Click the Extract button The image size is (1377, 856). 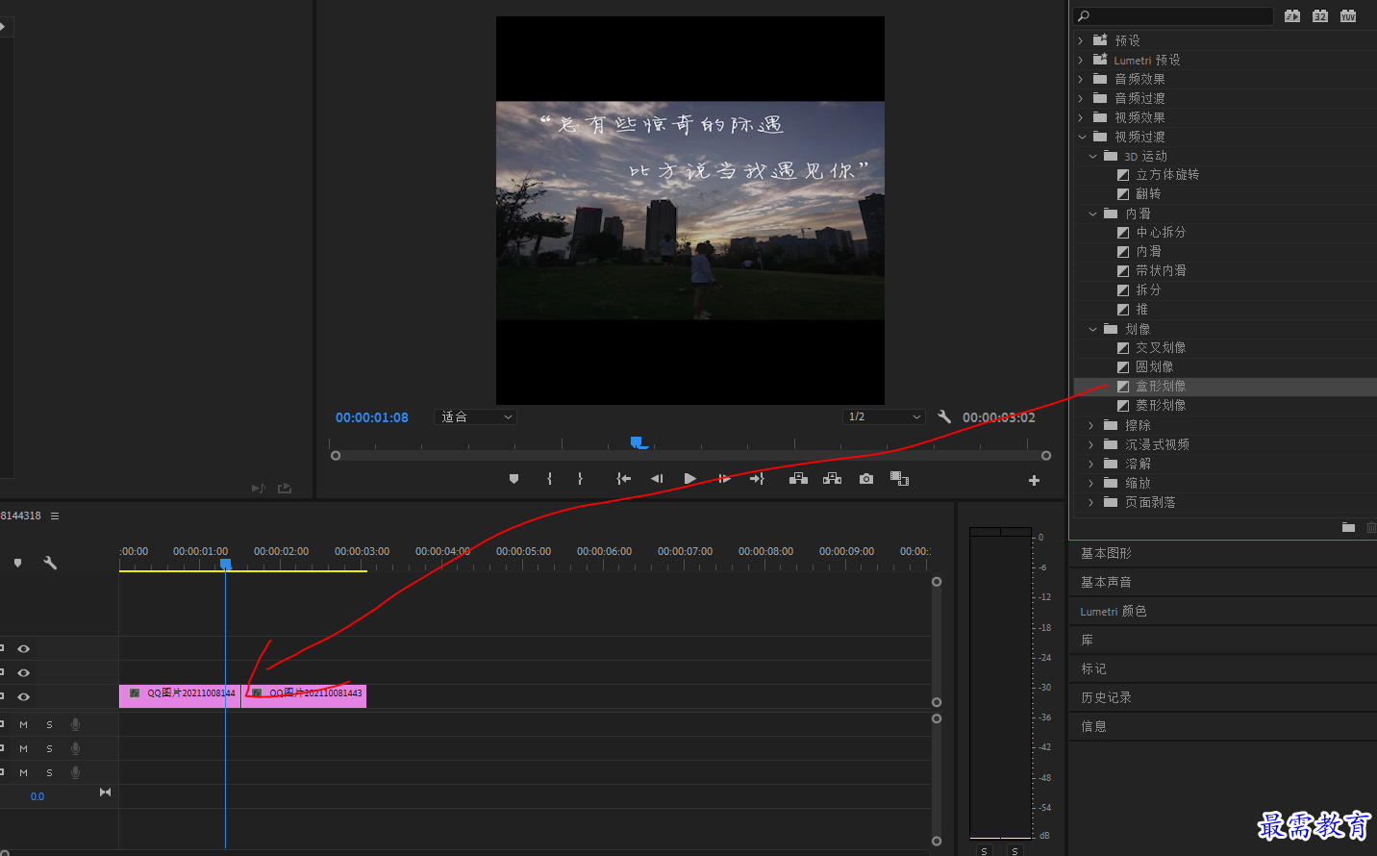click(x=832, y=479)
